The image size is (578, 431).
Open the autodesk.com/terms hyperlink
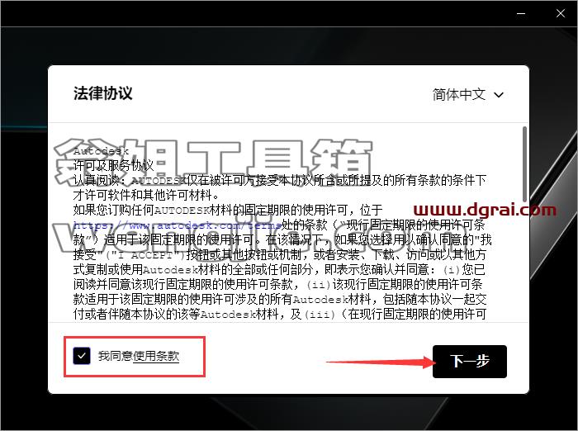[x=178, y=225]
